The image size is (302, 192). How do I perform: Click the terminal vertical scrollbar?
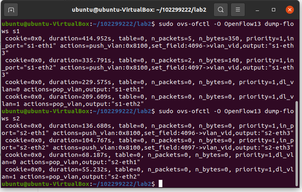click(297, 143)
